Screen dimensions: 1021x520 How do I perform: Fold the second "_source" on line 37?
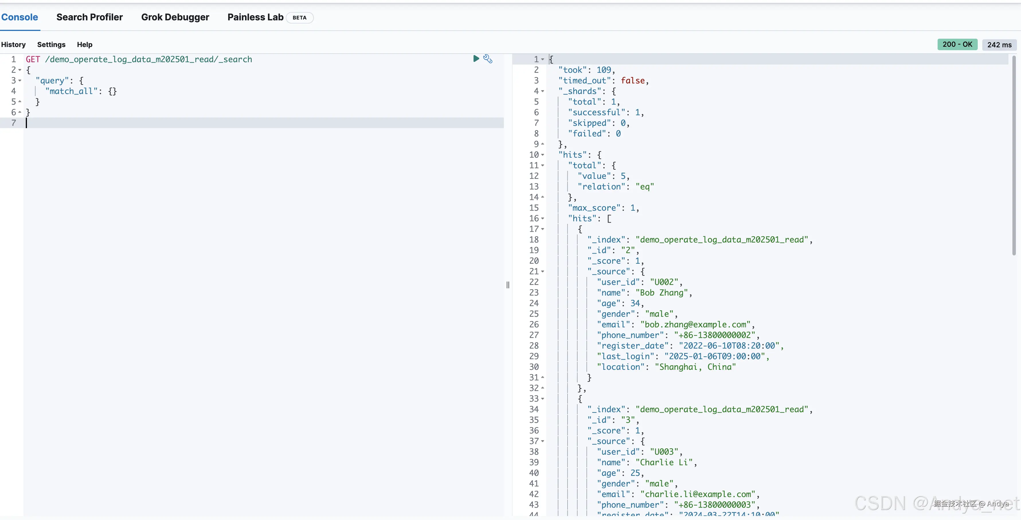[x=543, y=441]
